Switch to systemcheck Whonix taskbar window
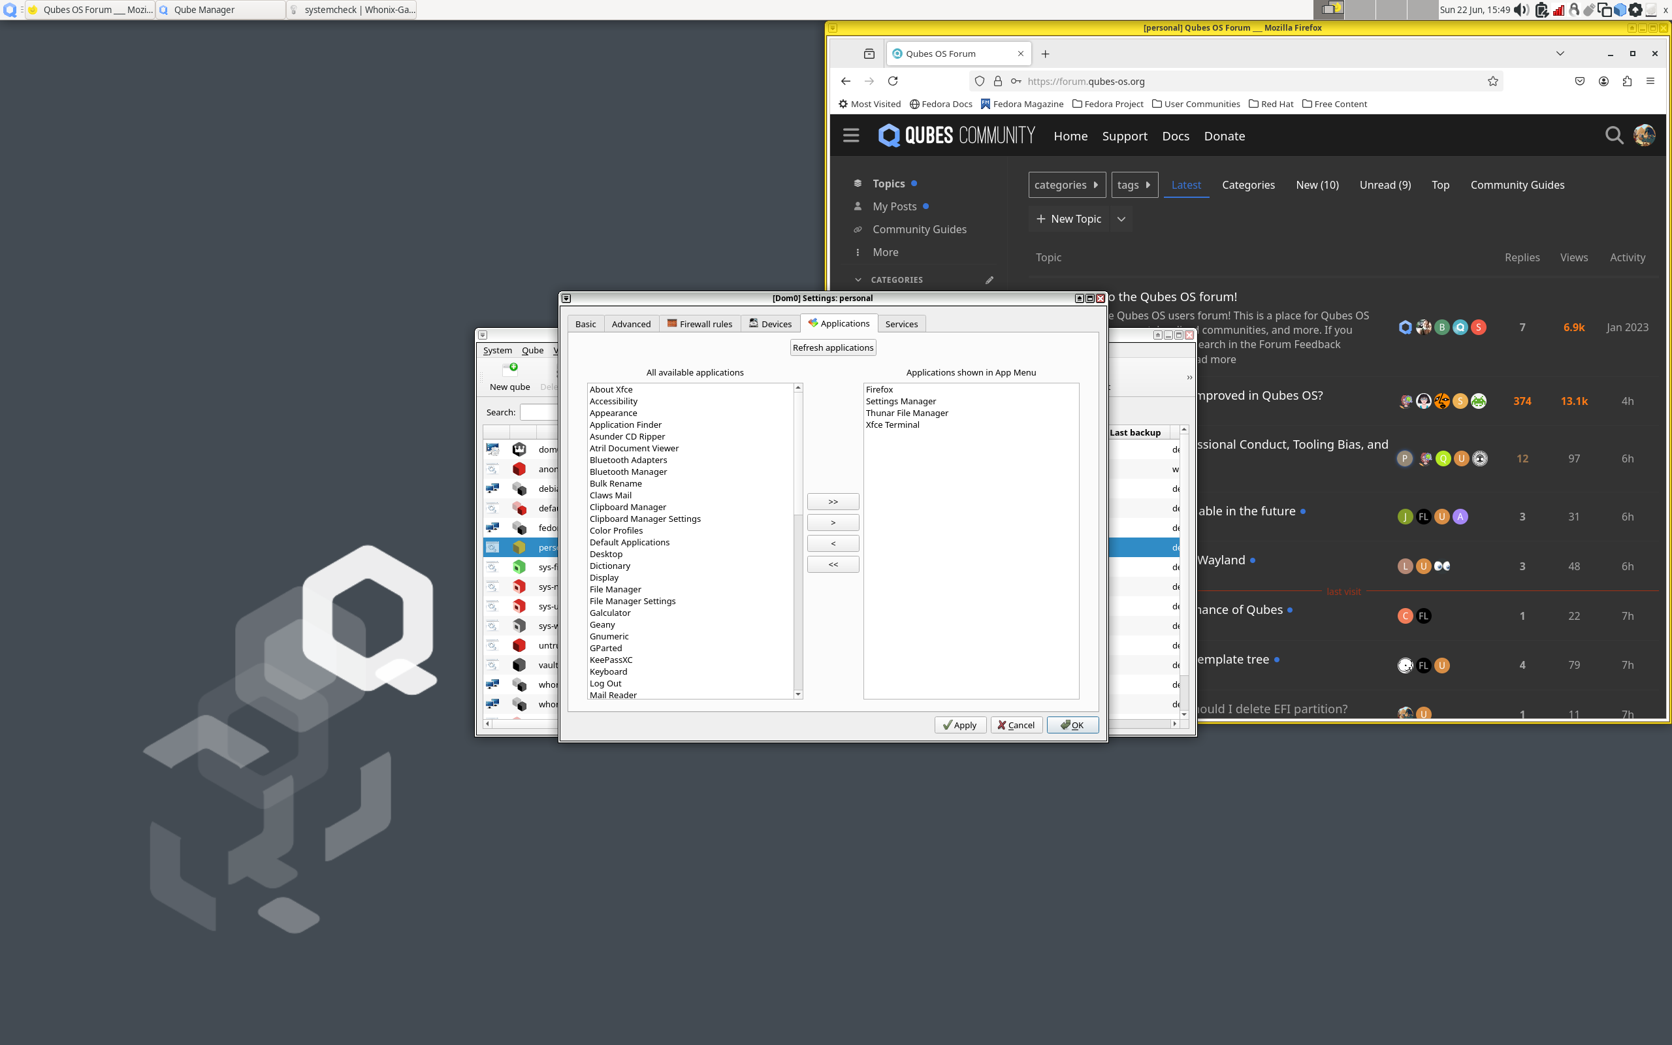 351,10
